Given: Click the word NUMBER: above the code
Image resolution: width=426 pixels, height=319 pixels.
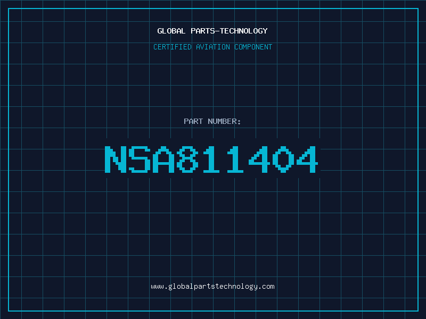Looking at the screenshot, I should pyautogui.click(x=224, y=121).
